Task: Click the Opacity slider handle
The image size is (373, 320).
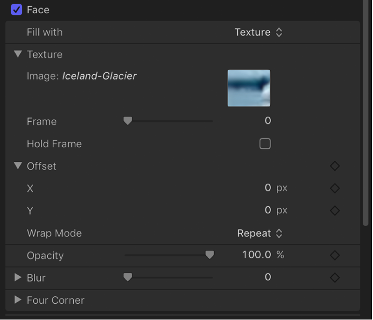Action: point(210,255)
